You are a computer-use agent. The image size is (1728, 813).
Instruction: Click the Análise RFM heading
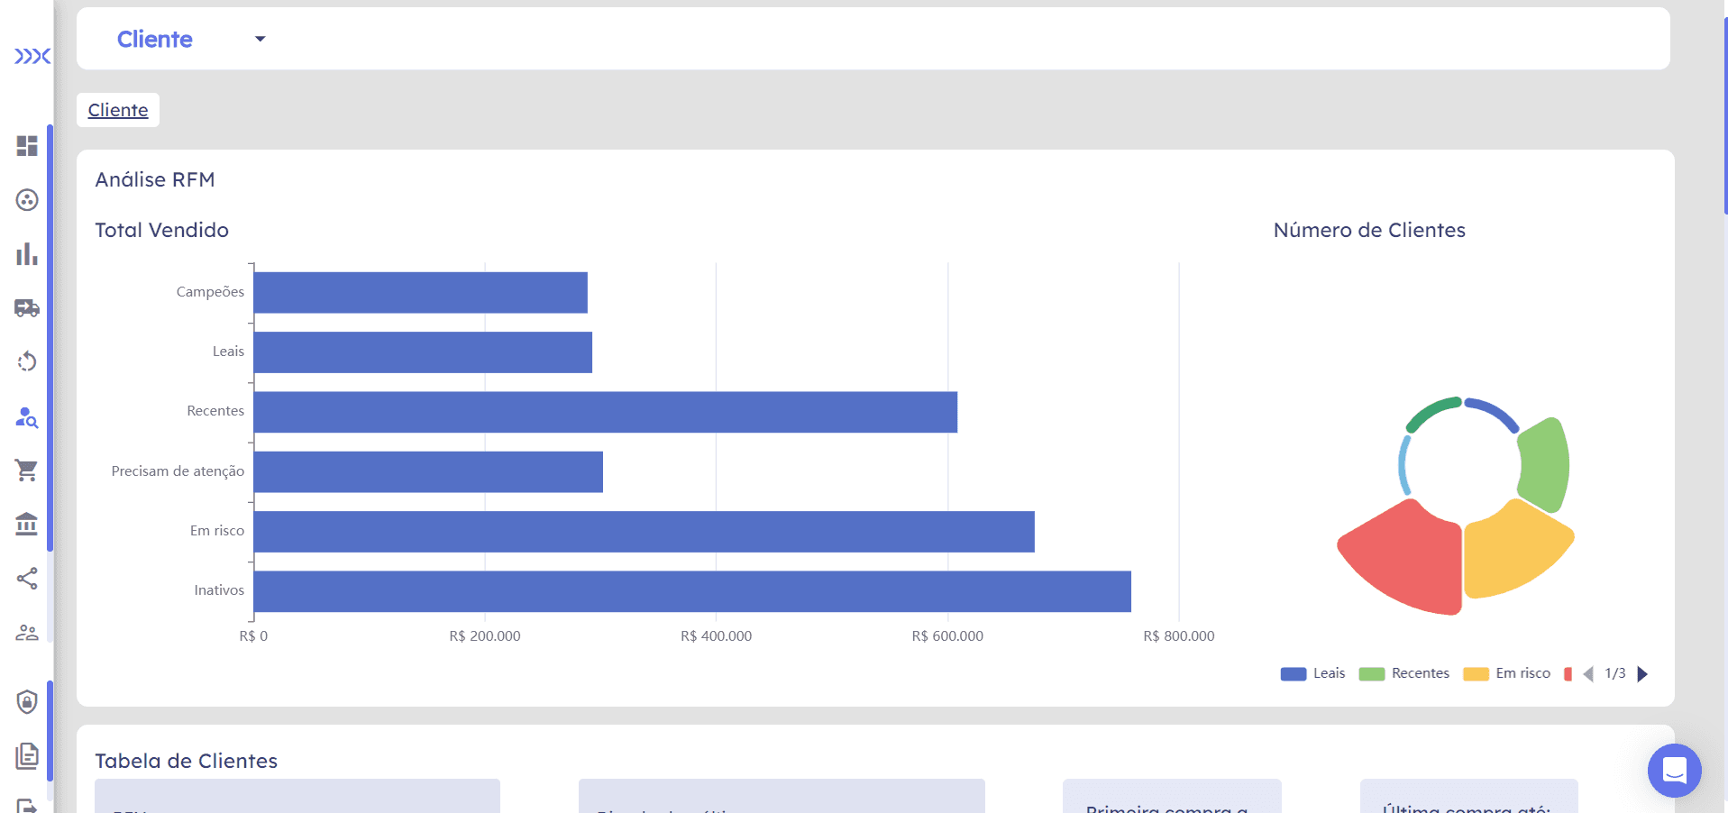(x=155, y=179)
